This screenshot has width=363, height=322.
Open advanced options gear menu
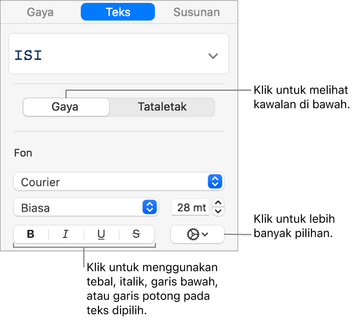[197, 235]
